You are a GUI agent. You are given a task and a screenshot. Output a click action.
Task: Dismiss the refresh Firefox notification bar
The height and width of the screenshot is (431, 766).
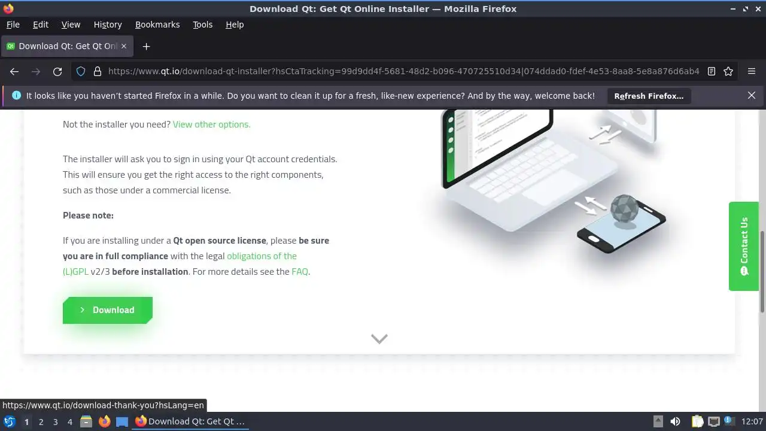click(x=752, y=95)
